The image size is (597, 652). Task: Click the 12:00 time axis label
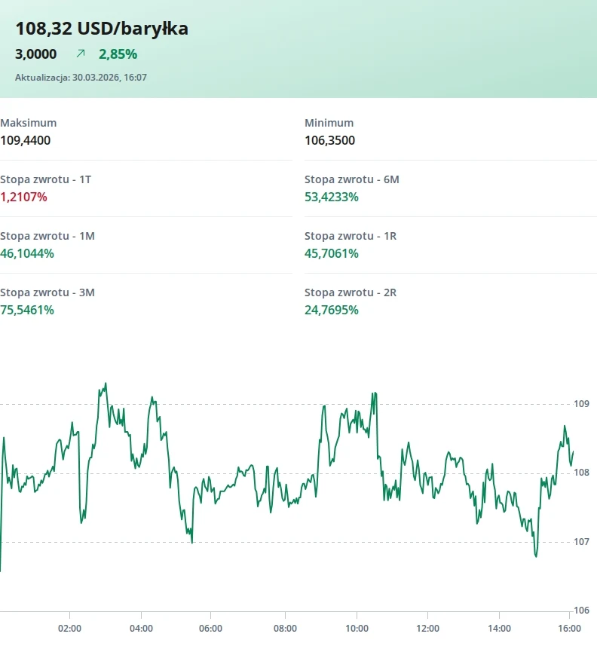427,628
